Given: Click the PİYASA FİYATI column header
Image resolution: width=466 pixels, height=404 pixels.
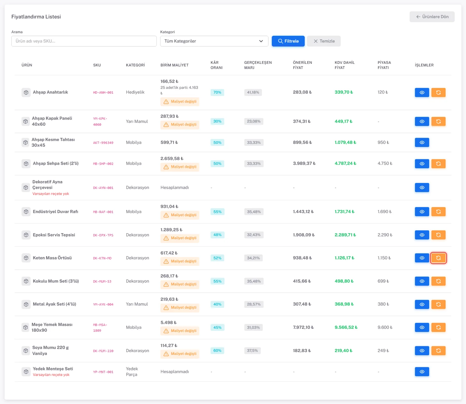Looking at the screenshot, I should (x=384, y=65).
